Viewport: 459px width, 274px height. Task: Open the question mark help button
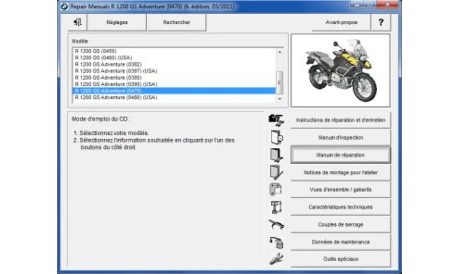(x=381, y=22)
